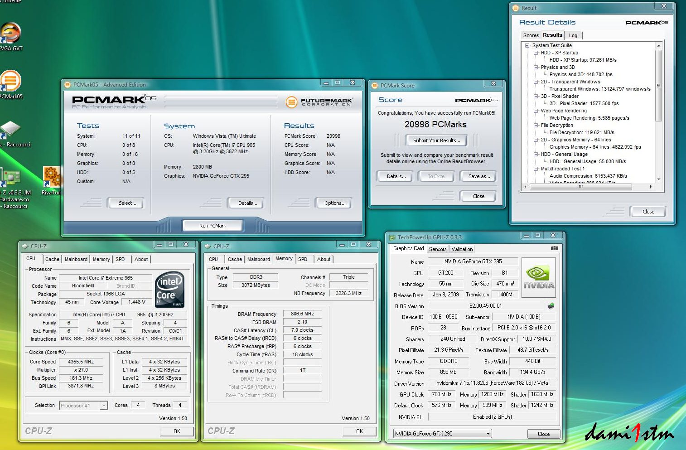The width and height of the screenshot is (686, 450).
Task: Select 'Audio Compression: 6153.437 KB/s' row
Action: pos(588,176)
